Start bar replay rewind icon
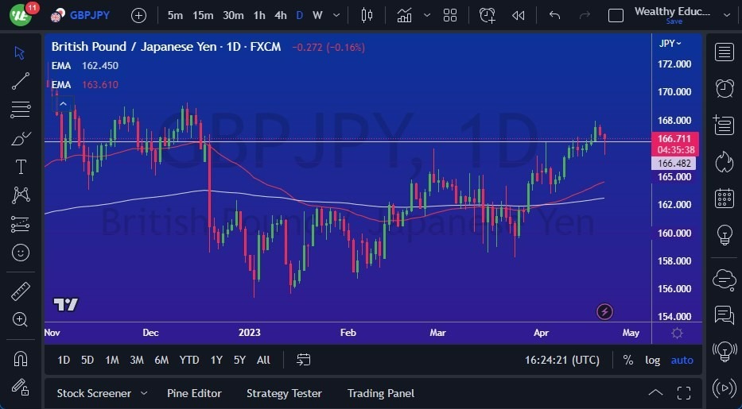This screenshot has width=742, height=409. [519, 16]
